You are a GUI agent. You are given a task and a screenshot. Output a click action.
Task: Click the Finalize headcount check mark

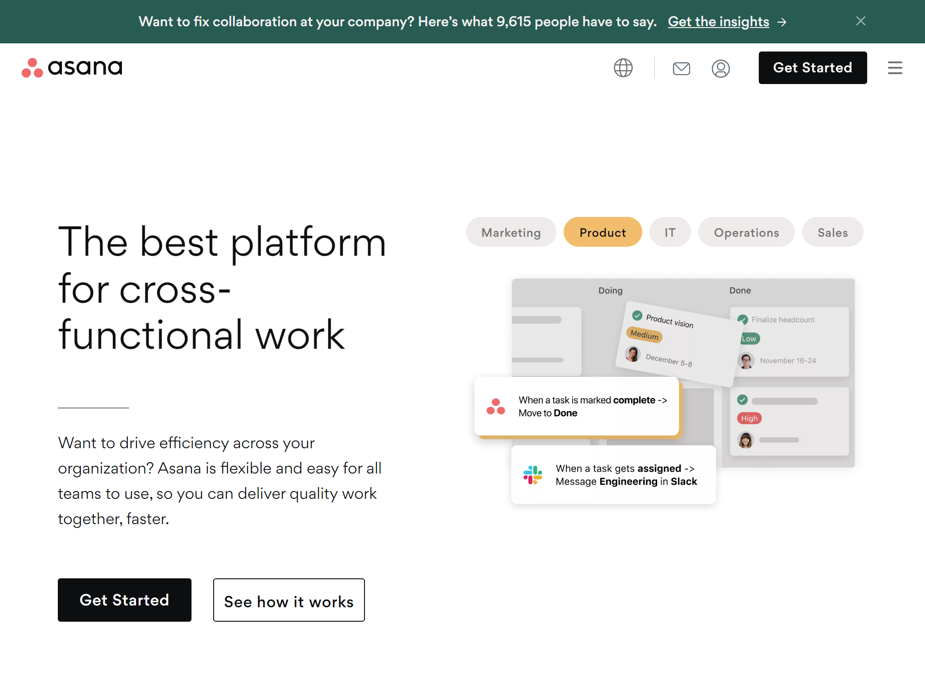tap(743, 319)
